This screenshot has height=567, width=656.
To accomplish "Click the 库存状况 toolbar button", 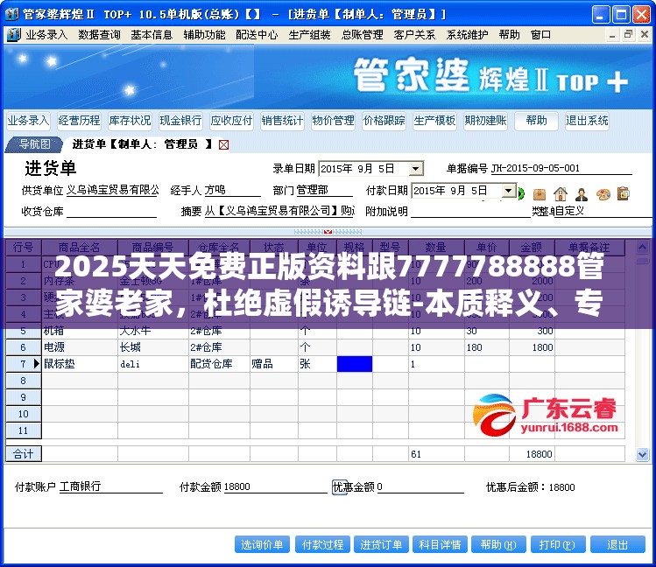I will (130, 121).
